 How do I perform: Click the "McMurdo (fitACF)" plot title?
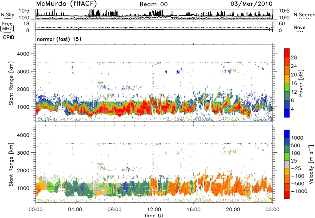click(67, 4)
